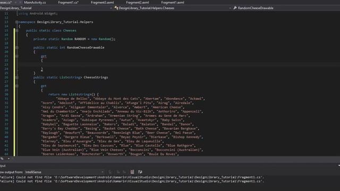Image resolution: width=340 pixels, height=191 pixels.
Task: Collapse the CheeseStrings property block
Action: 16,77
